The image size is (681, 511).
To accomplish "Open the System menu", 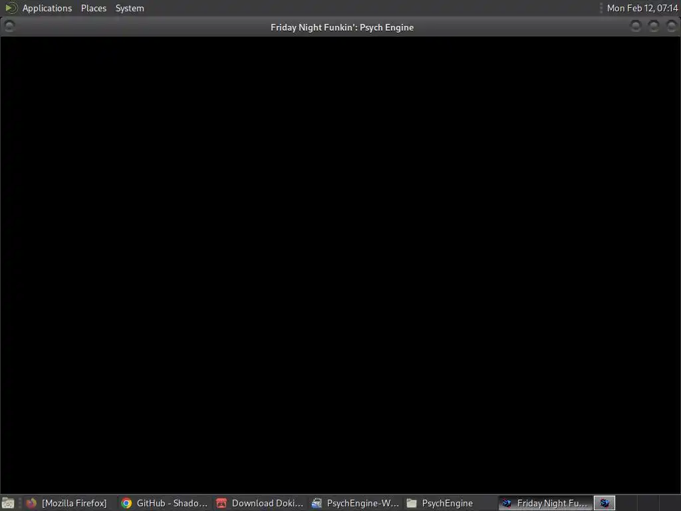I will pyautogui.click(x=130, y=8).
